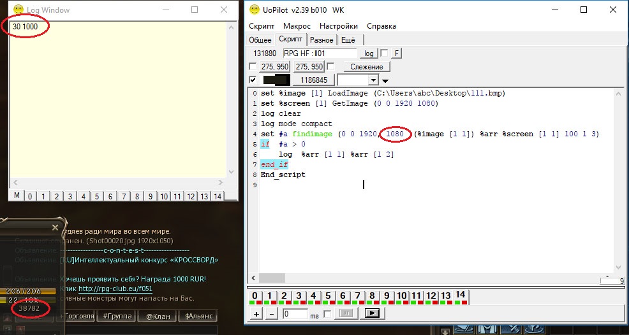Tick the checkbox next to the log button
The image size is (629, 335).
click(x=384, y=53)
